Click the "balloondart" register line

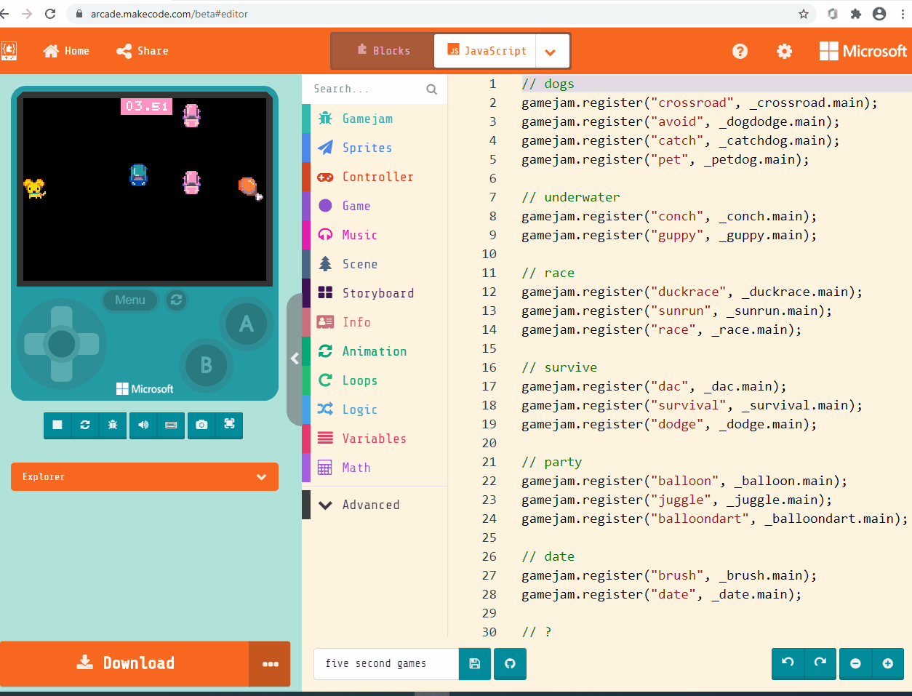[x=715, y=519]
